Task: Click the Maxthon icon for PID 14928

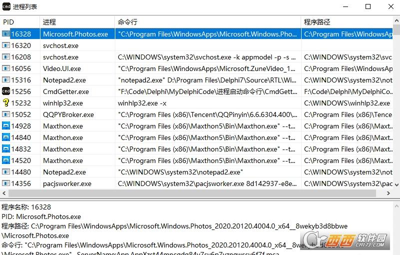Action: coord(6,126)
